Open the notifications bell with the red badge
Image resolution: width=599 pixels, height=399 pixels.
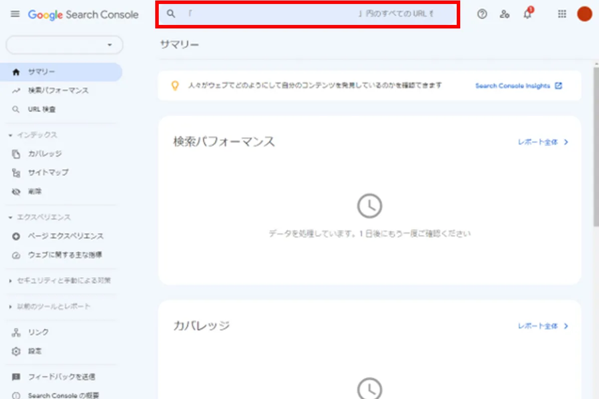point(527,14)
